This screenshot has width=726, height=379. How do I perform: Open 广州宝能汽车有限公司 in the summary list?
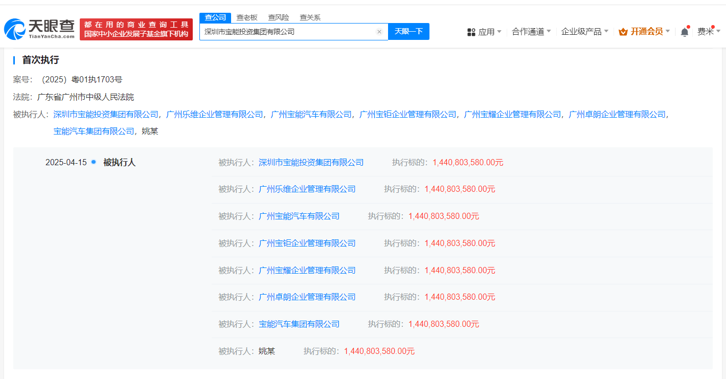(311, 115)
